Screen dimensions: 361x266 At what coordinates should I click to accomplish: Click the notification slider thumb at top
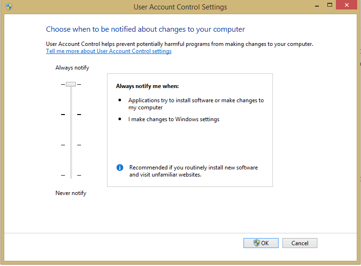pos(71,84)
